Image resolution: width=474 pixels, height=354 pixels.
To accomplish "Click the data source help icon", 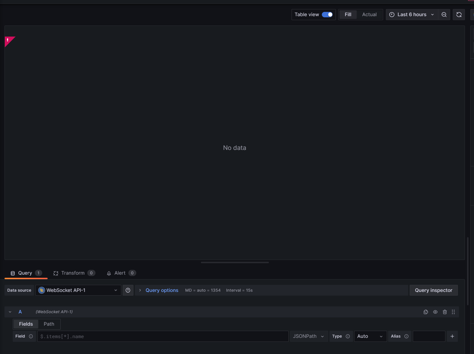I will tap(128, 290).
